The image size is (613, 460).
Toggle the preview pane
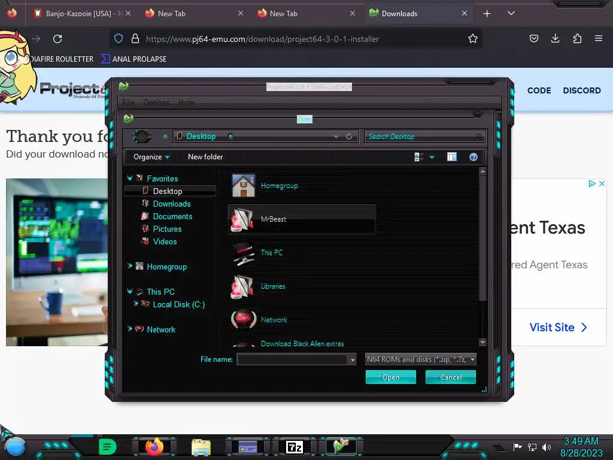pos(451,157)
